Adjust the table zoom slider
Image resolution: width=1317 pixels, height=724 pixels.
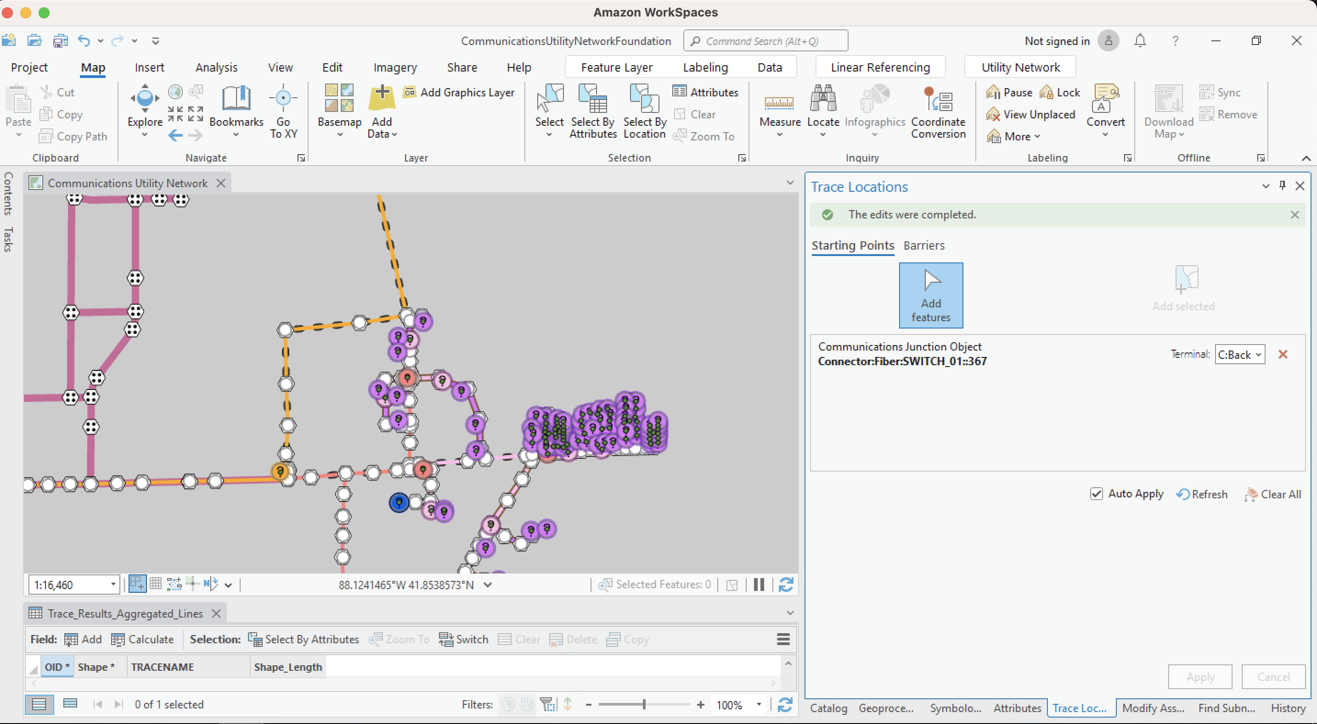point(644,705)
